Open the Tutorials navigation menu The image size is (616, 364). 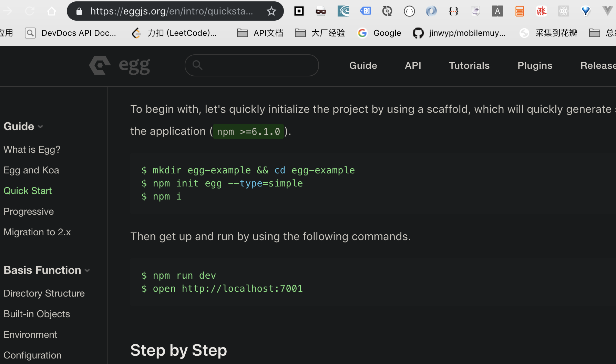469,65
